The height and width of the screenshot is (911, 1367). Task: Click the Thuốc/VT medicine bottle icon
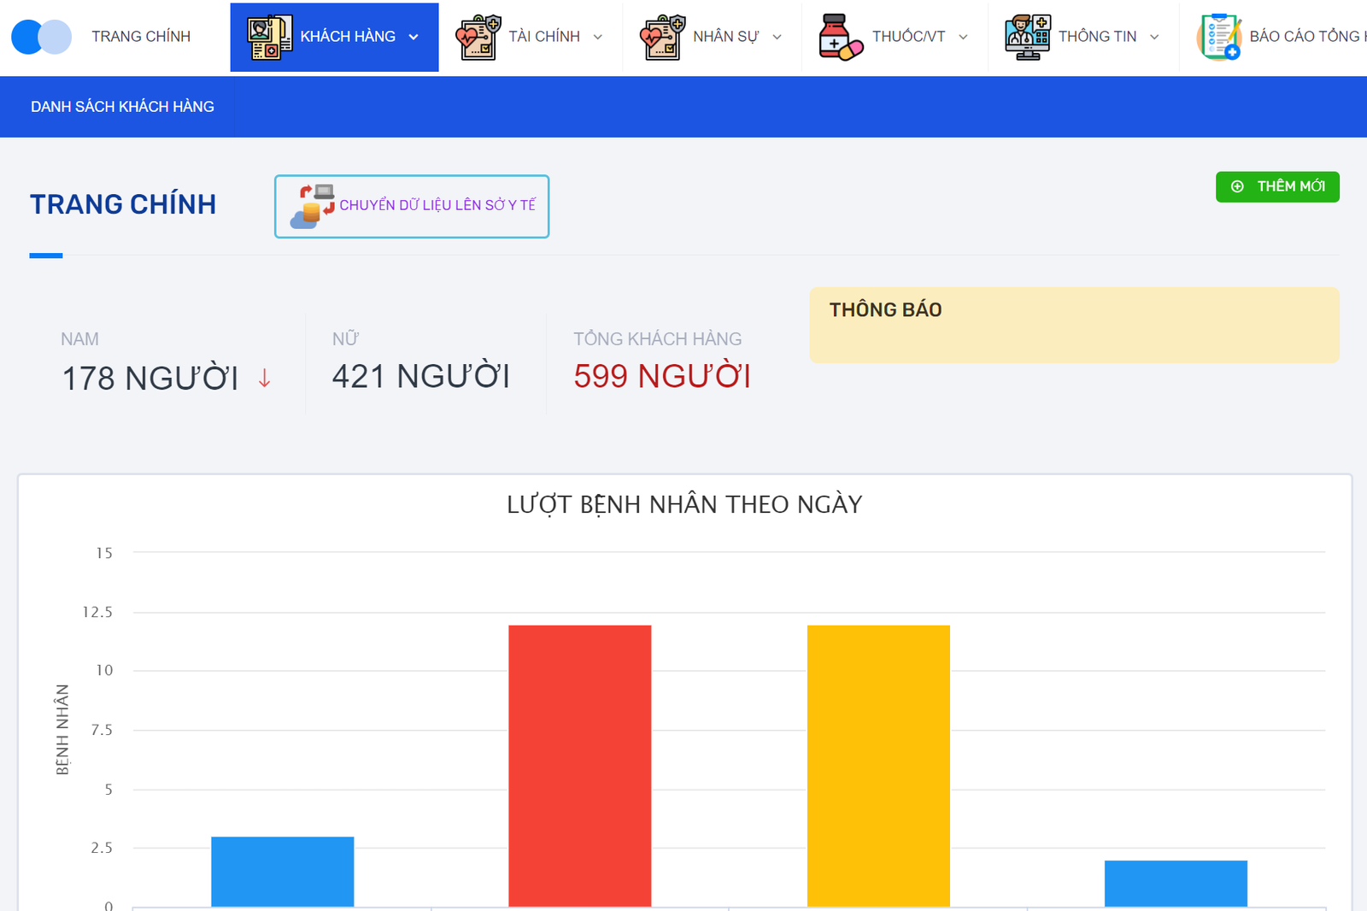pyautogui.click(x=840, y=37)
